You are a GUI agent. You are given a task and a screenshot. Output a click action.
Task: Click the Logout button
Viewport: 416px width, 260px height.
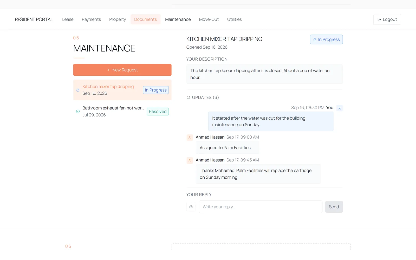pos(387,19)
